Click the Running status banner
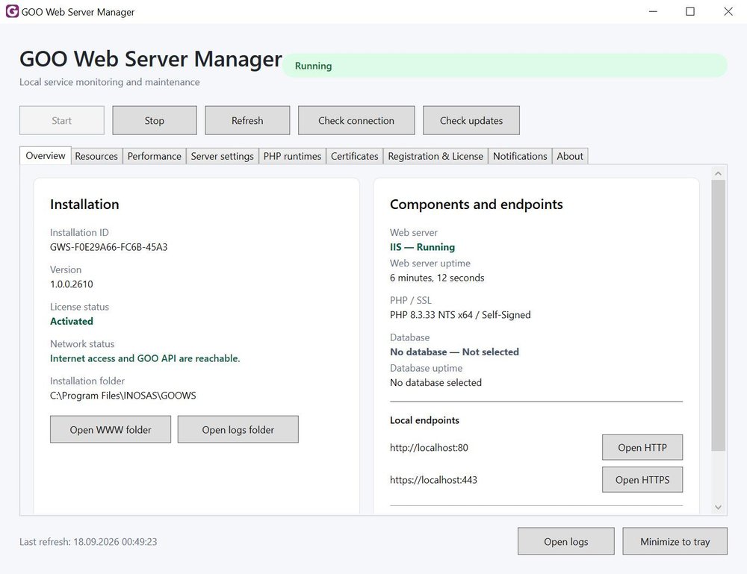The image size is (747, 574). coord(505,66)
